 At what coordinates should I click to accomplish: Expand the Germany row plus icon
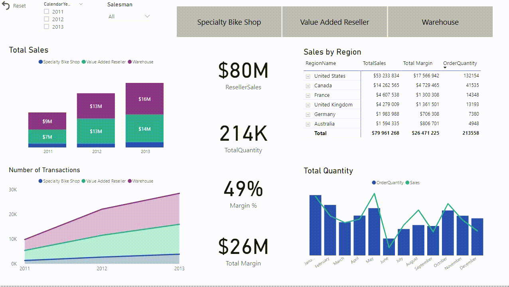click(x=308, y=114)
